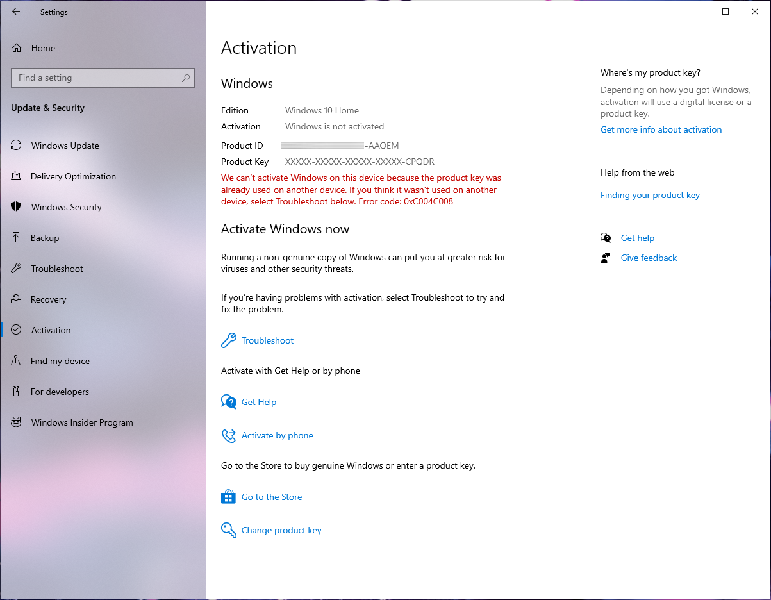
Task: Click the Troubleshoot wrench icon in main pane
Action: coord(229,340)
